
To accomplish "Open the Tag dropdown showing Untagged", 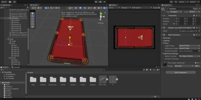I will click(176, 12).
